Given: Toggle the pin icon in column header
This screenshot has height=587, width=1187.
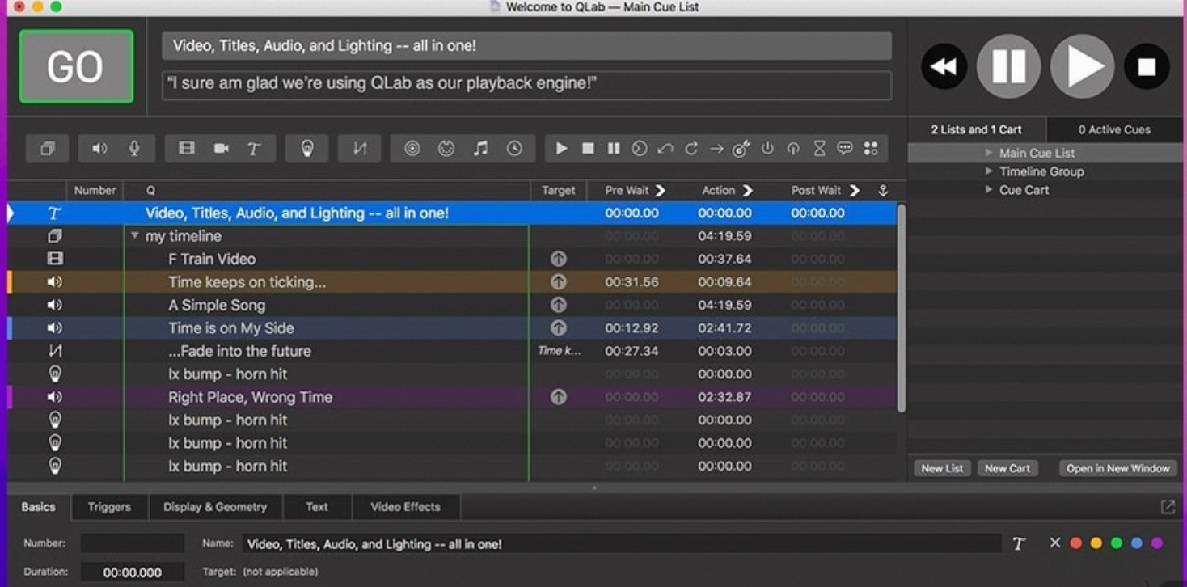Looking at the screenshot, I should click(883, 191).
